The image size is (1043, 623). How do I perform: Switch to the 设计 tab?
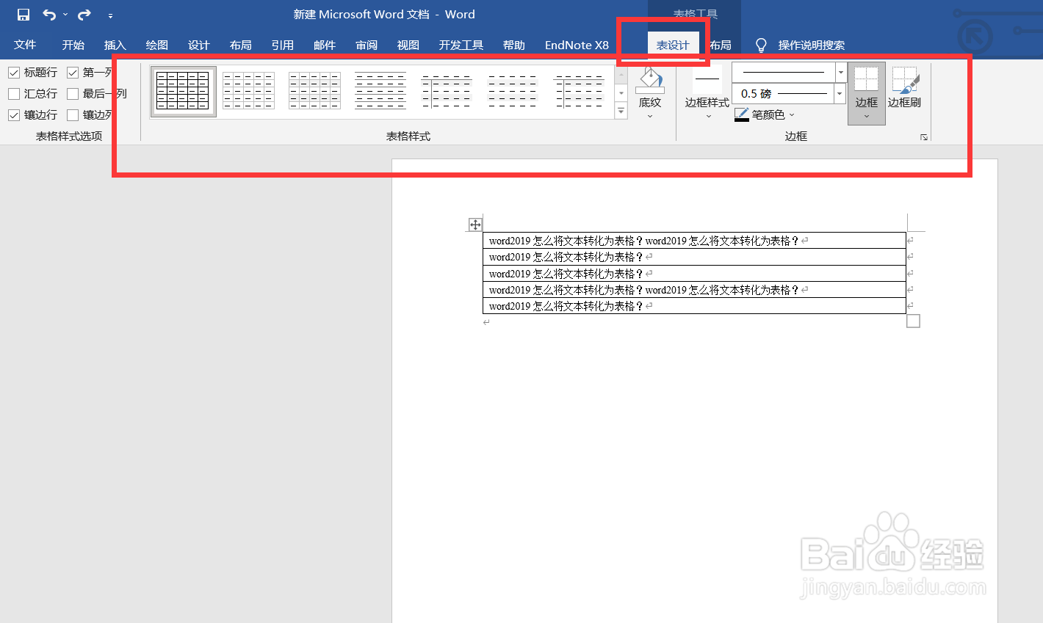click(198, 45)
